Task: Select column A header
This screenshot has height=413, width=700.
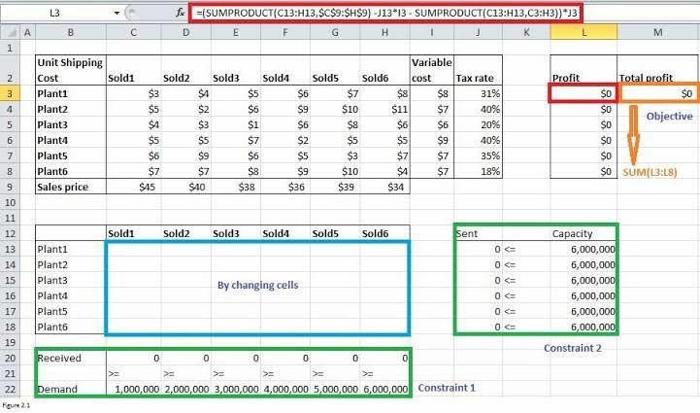Action: coord(28,33)
